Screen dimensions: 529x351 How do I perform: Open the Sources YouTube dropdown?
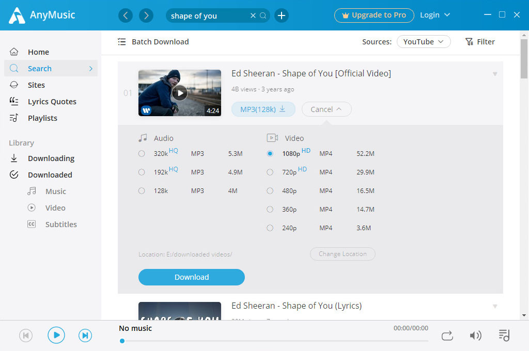pyautogui.click(x=424, y=42)
